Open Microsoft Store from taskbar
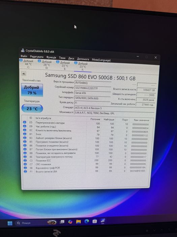Screen dimensions: 177x237 [95, 221]
